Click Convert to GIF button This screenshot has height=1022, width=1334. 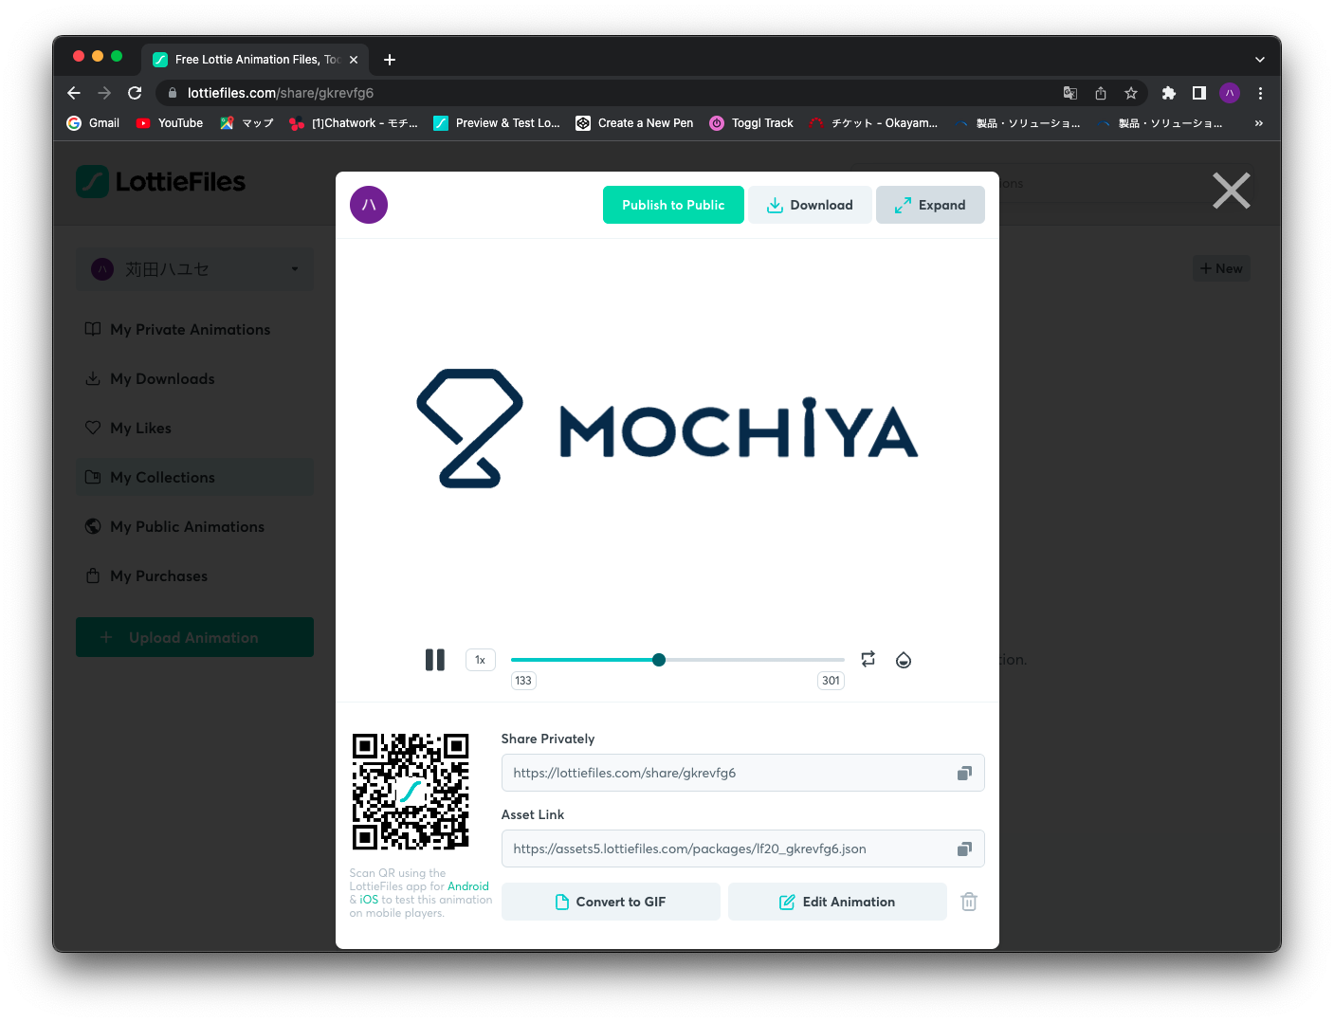point(611,902)
